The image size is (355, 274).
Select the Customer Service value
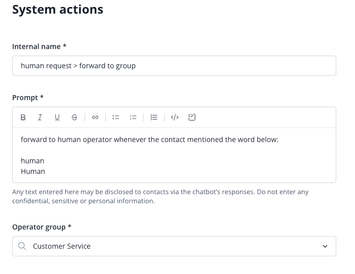tap(62, 246)
